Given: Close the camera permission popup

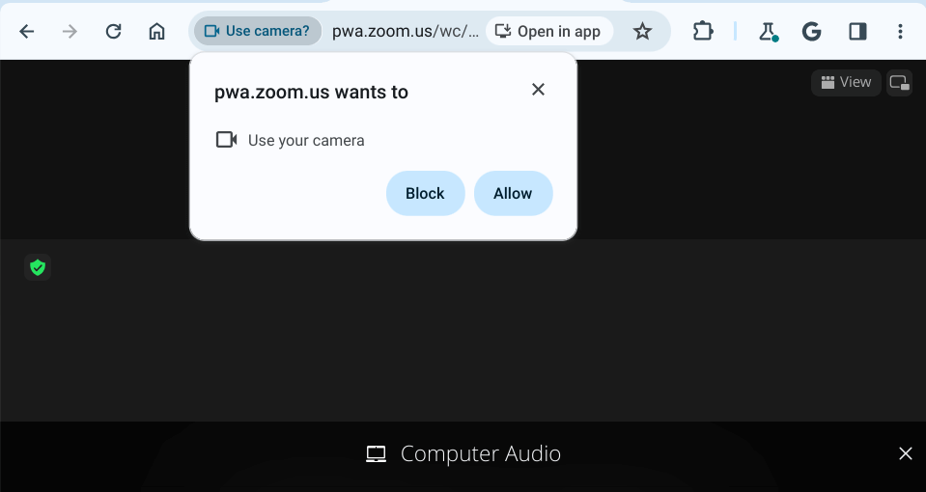Looking at the screenshot, I should [x=538, y=90].
